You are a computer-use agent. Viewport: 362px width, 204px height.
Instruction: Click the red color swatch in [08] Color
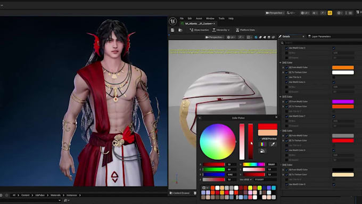pyautogui.click(x=343, y=141)
